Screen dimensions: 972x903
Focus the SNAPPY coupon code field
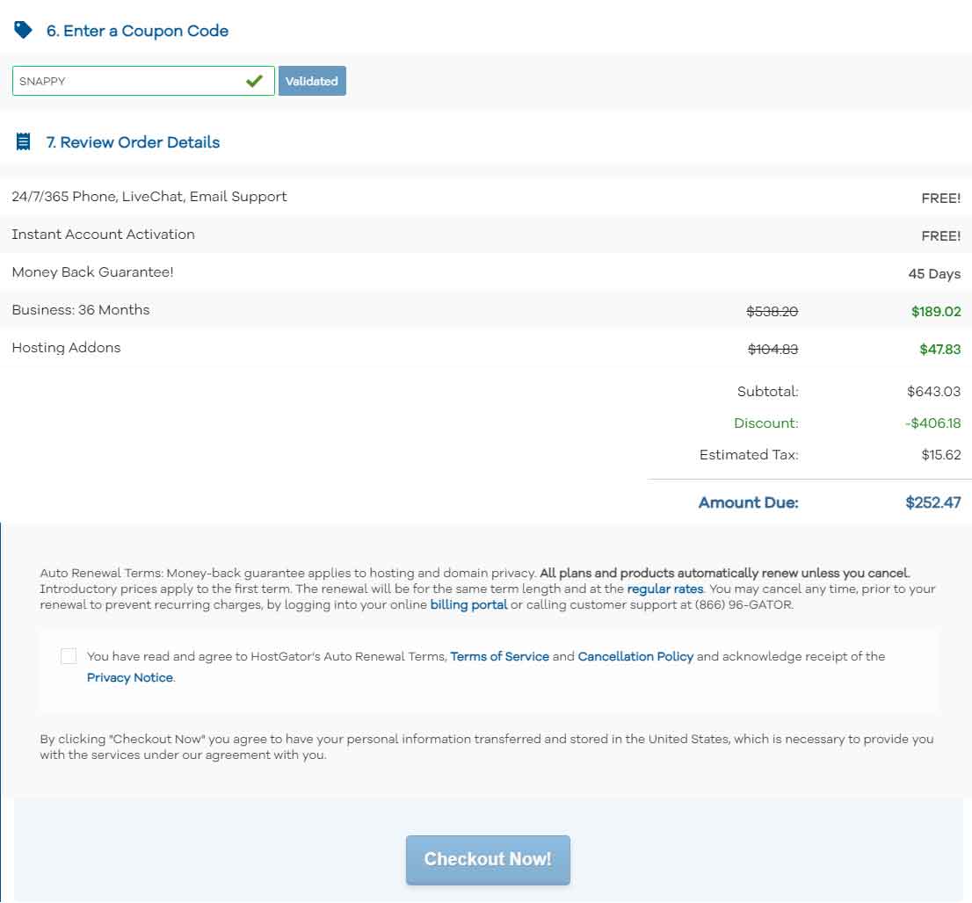(x=127, y=81)
